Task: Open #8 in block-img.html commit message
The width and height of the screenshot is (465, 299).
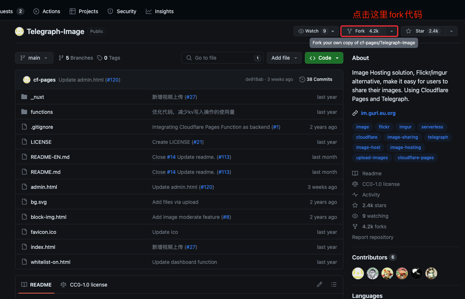Action: (x=226, y=217)
